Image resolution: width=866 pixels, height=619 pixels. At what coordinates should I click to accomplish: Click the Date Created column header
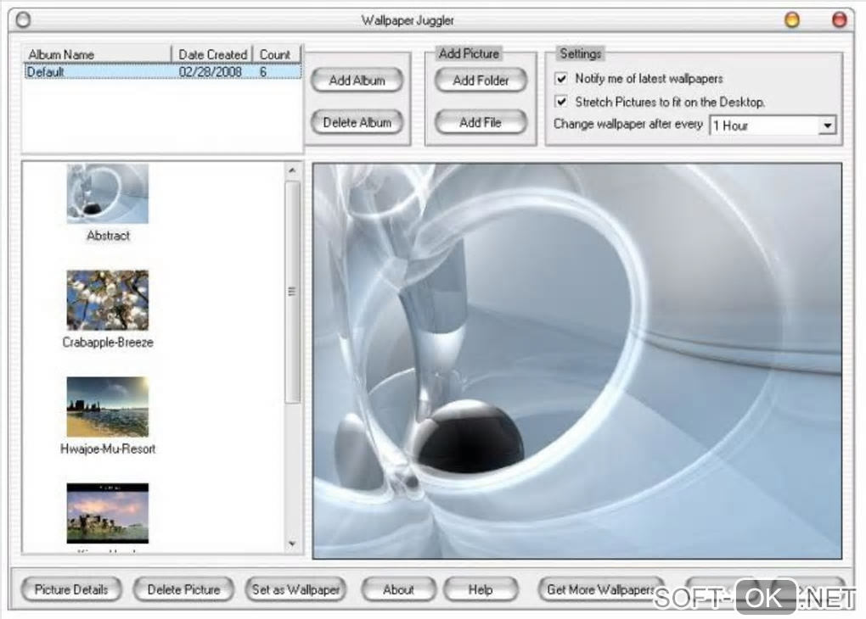click(212, 54)
